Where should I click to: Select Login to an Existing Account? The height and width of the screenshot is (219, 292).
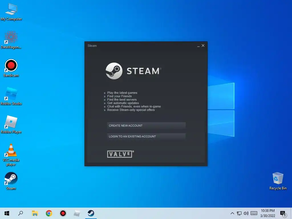click(146, 136)
